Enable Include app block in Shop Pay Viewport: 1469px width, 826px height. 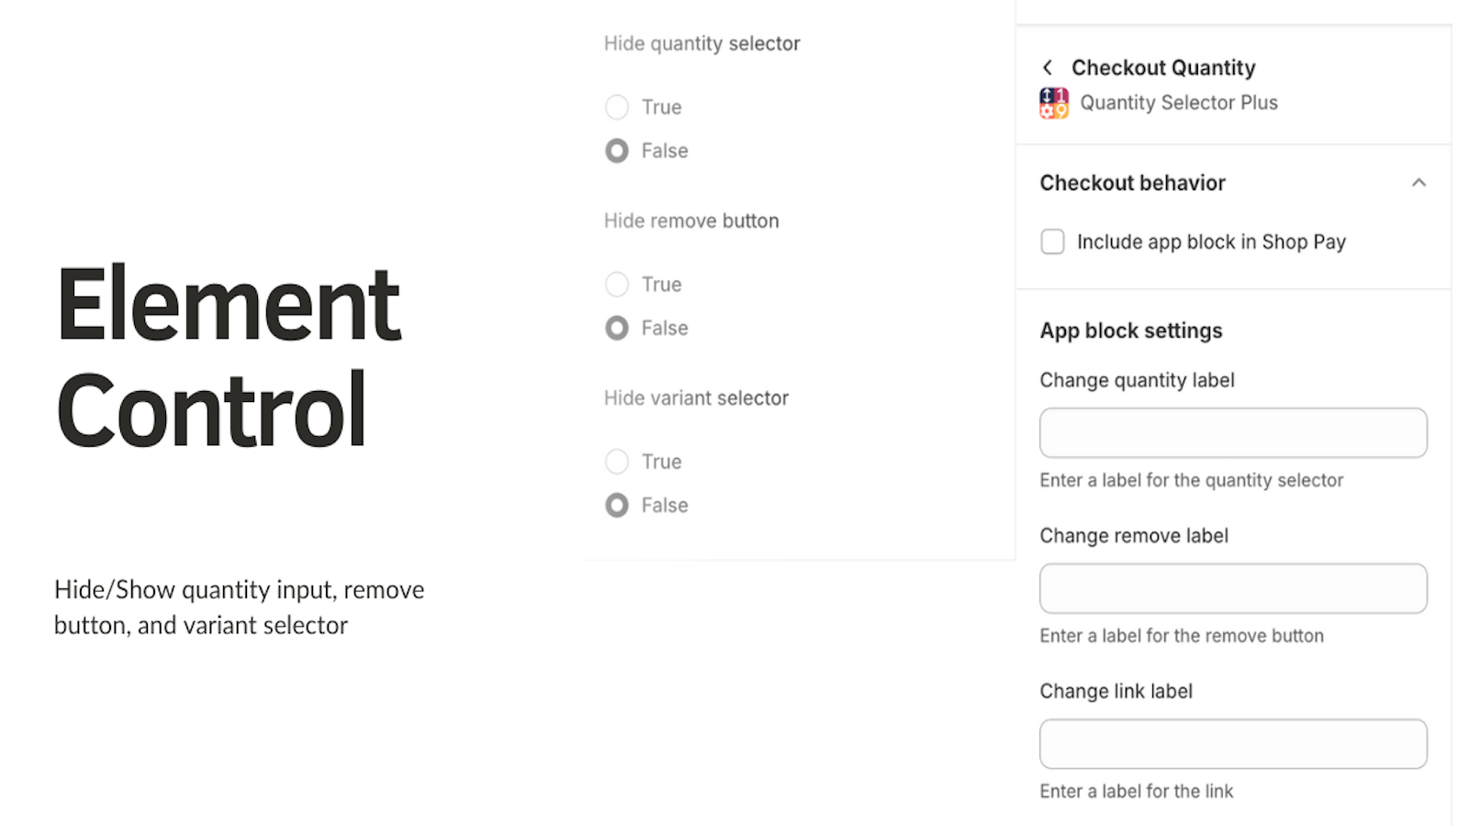[1053, 241]
